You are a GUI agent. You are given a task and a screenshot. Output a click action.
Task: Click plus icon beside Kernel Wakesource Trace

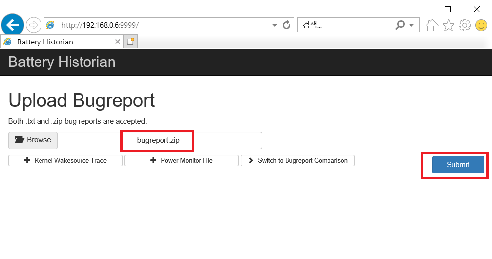(27, 161)
